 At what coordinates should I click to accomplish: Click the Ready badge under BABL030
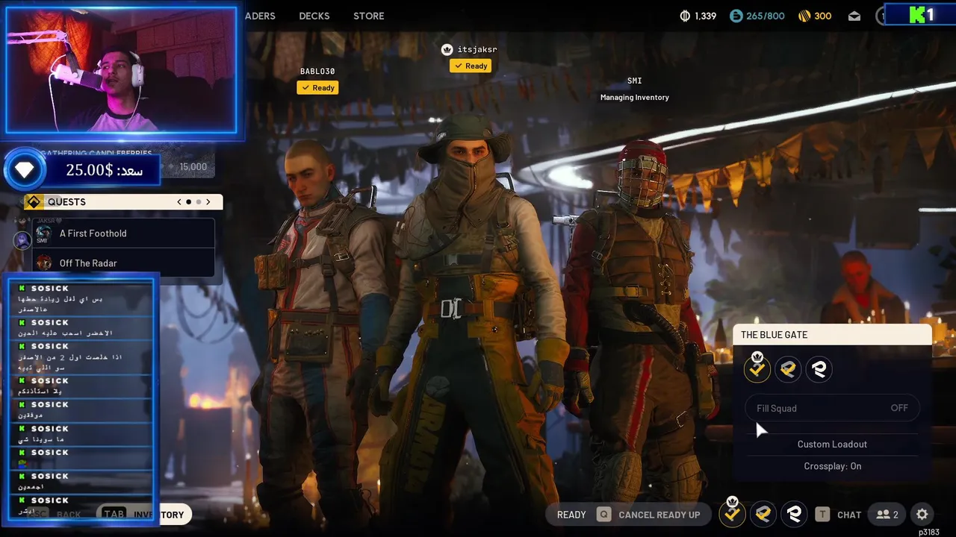[x=318, y=88]
